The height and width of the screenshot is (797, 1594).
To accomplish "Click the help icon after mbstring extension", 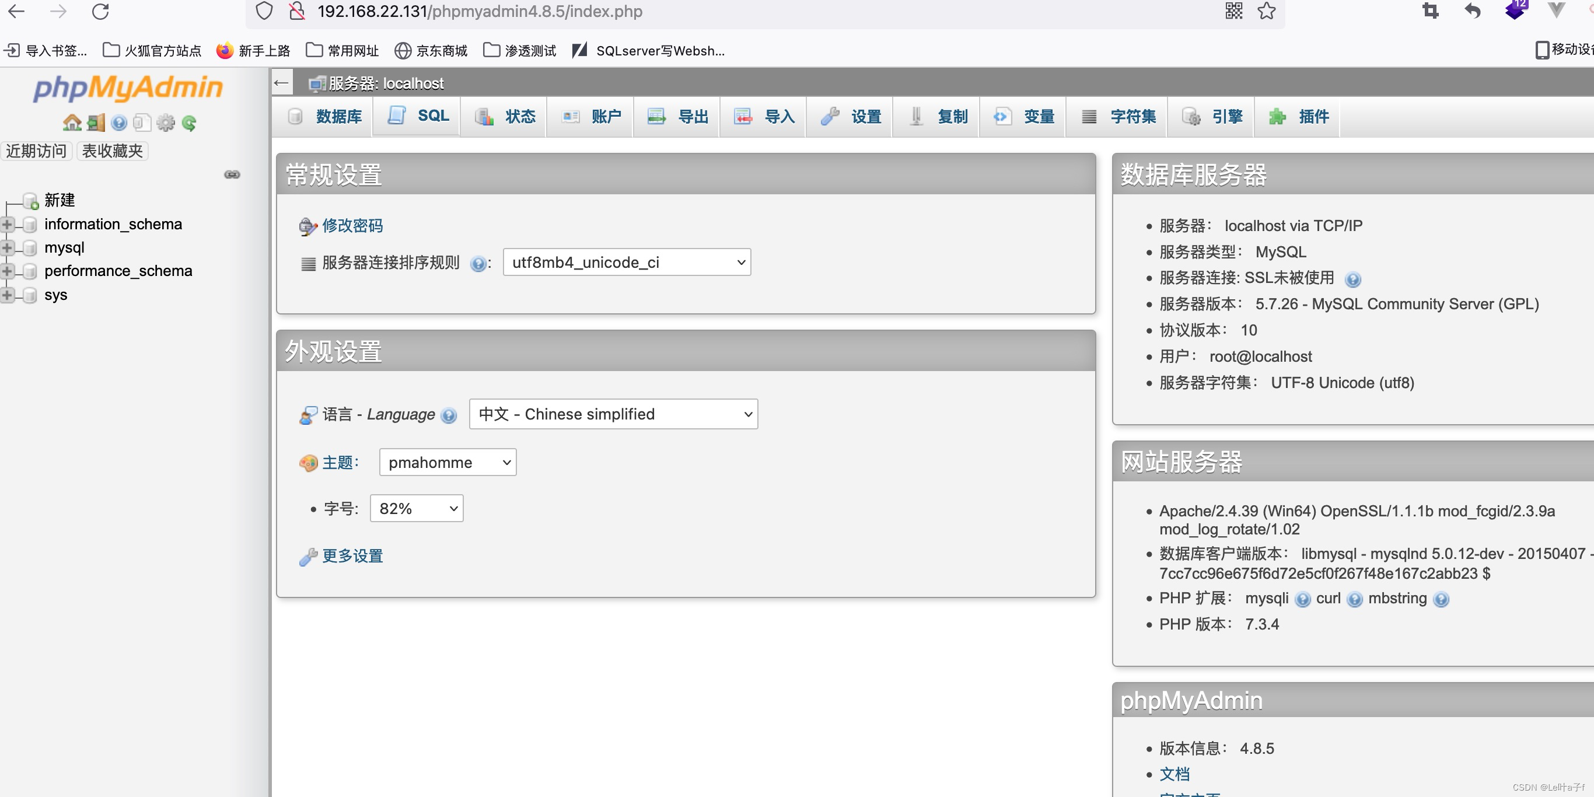I will [x=1441, y=600].
